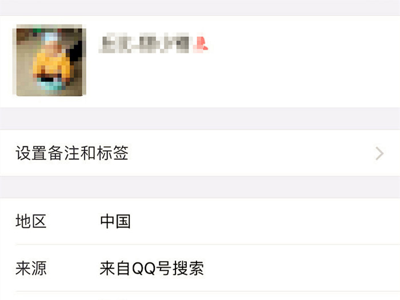Screen dimensions: 400x300
Task: Tap empty area between 设置备注和标签 and chevron
Action: pos(251,153)
